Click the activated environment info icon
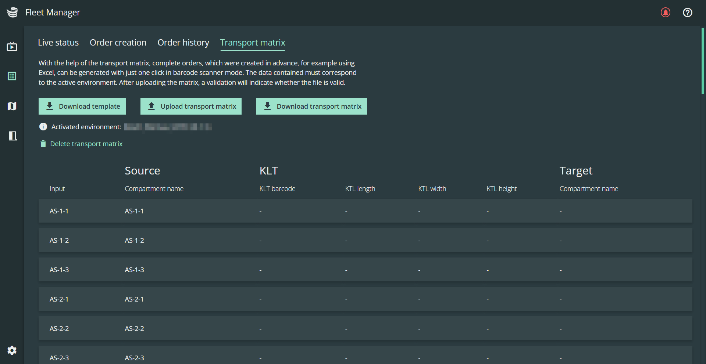 [x=43, y=127]
